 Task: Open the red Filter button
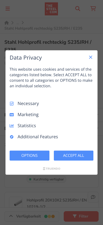(x=81, y=216)
